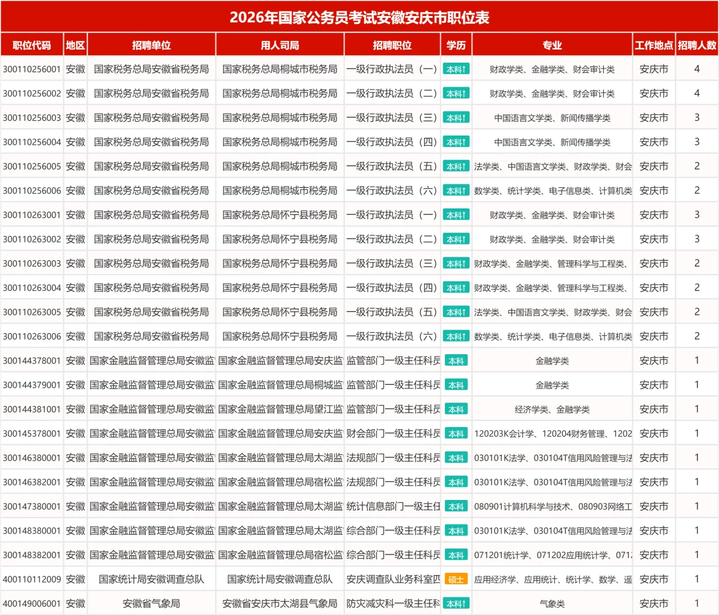
Task: Click job code 300146382001
Action: click(32, 482)
